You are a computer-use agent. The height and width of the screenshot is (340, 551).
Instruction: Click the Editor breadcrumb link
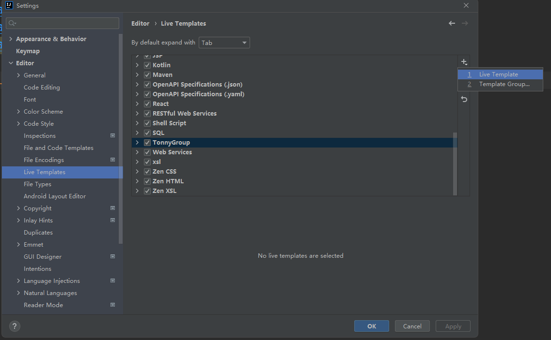tap(140, 24)
